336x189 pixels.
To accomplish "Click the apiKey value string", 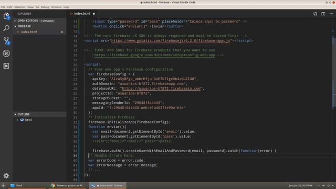I will [x=153, y=79].
